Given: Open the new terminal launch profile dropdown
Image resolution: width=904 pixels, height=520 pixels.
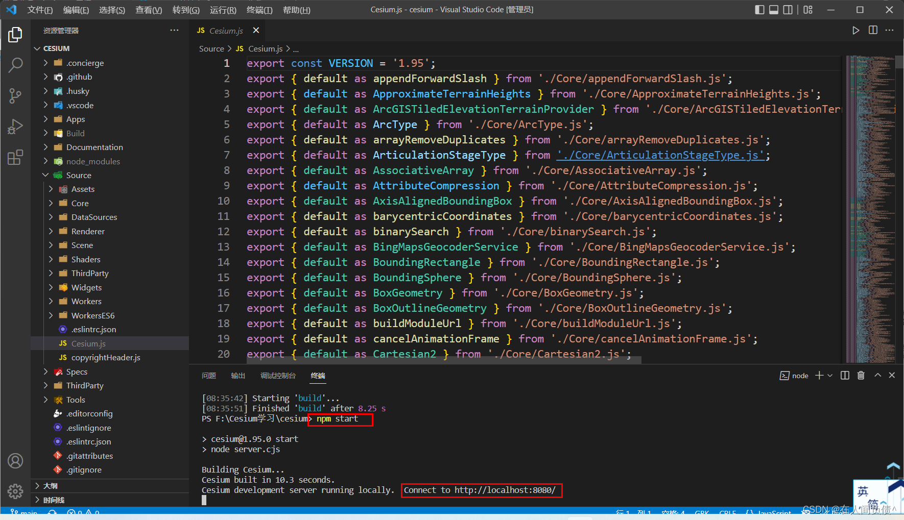Looking at the screenshot, I should [830, 376].
